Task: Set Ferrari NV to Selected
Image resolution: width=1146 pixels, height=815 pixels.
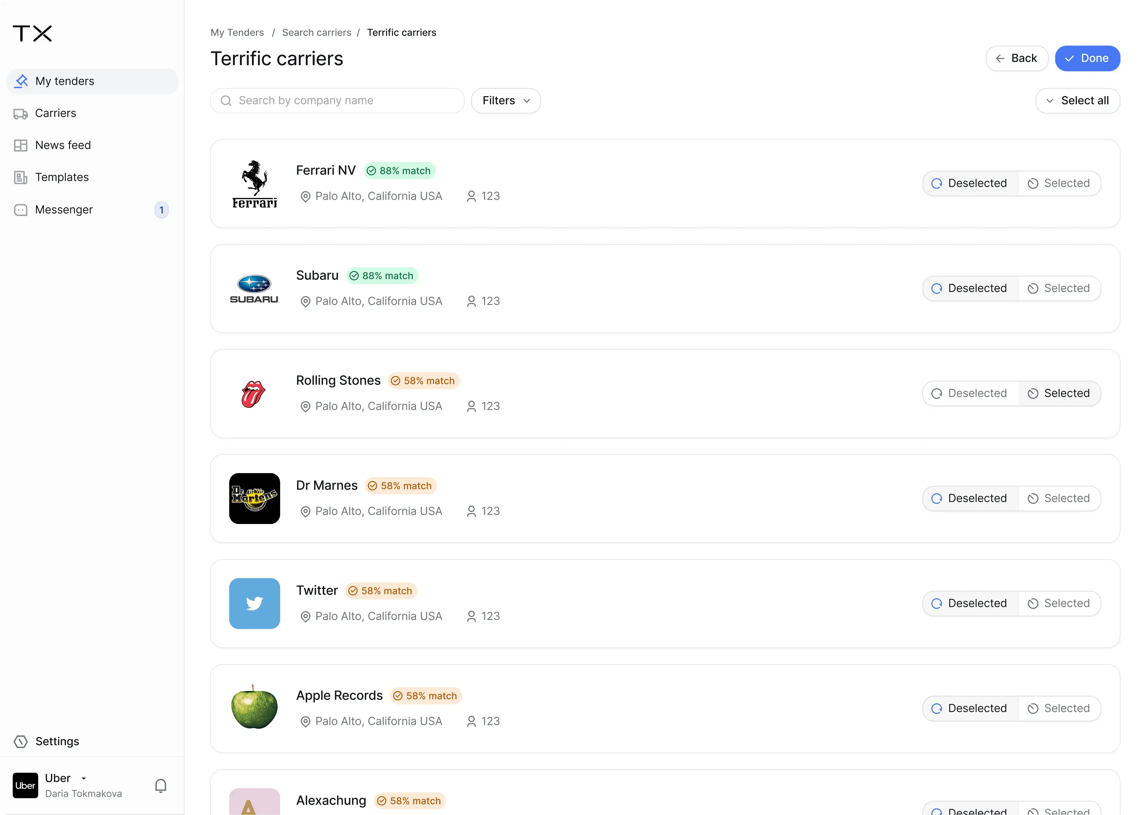Action: [x=1059, y=183]
